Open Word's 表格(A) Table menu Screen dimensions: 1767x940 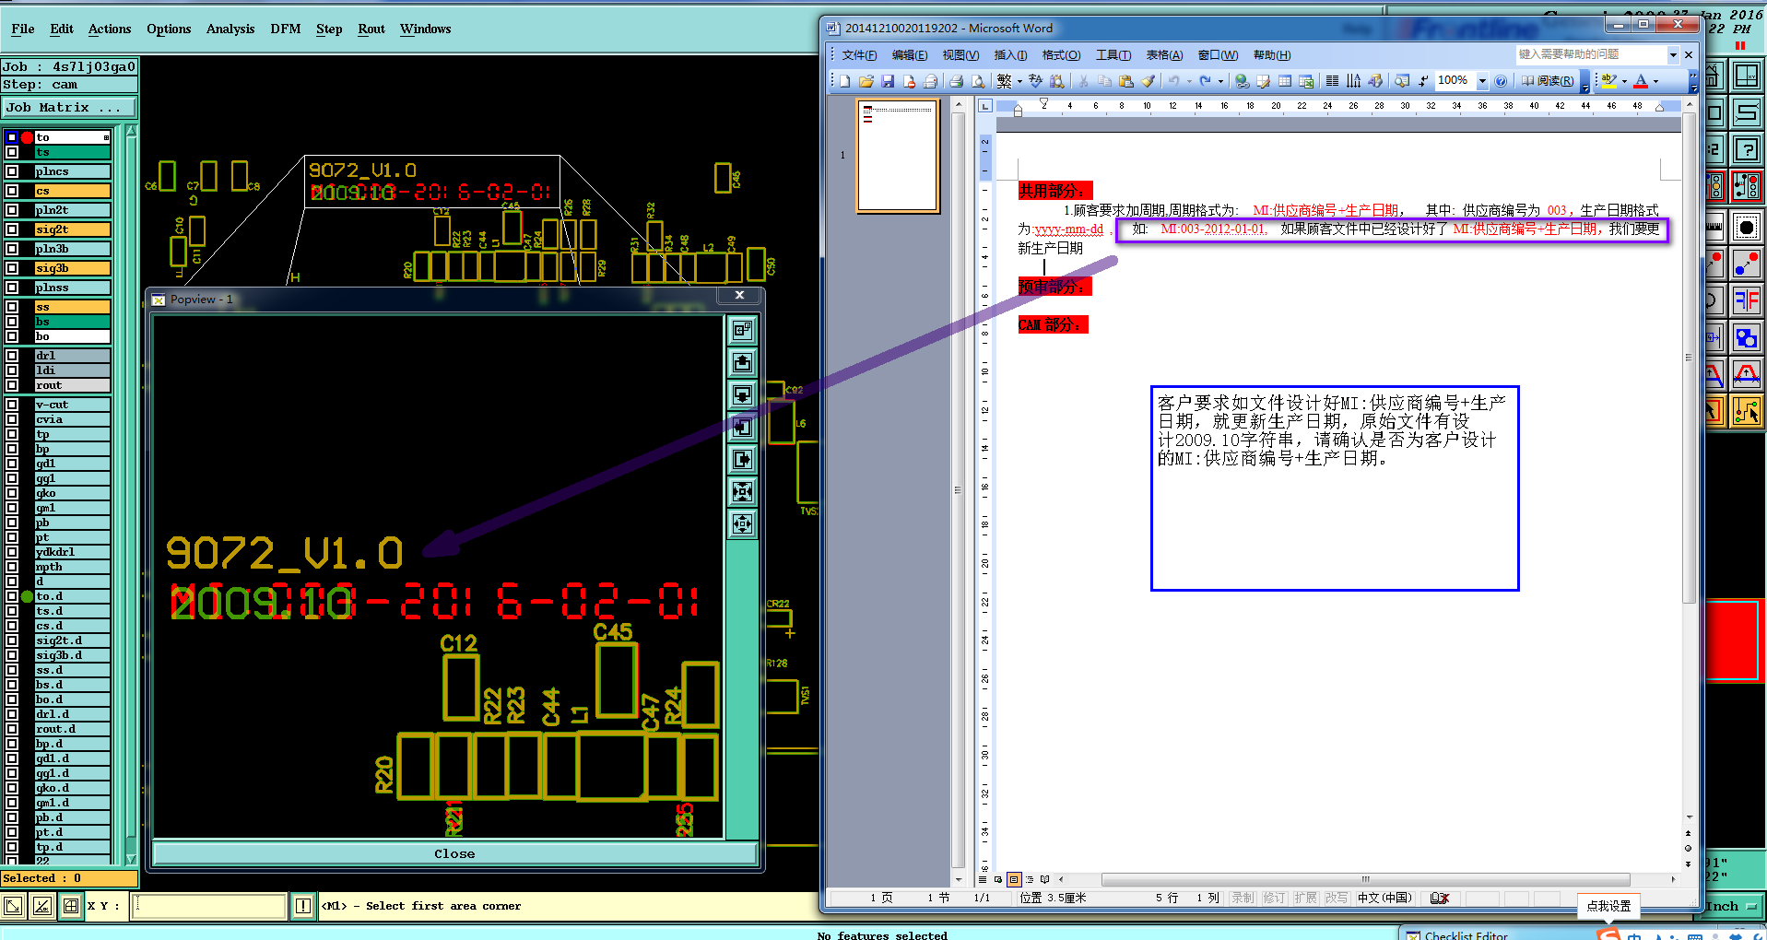point(1164,54)
